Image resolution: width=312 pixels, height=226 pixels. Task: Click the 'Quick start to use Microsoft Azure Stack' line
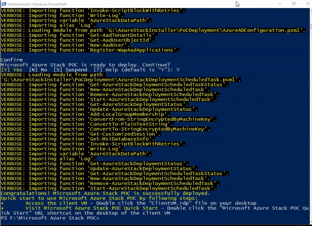[x=99, y=198]
